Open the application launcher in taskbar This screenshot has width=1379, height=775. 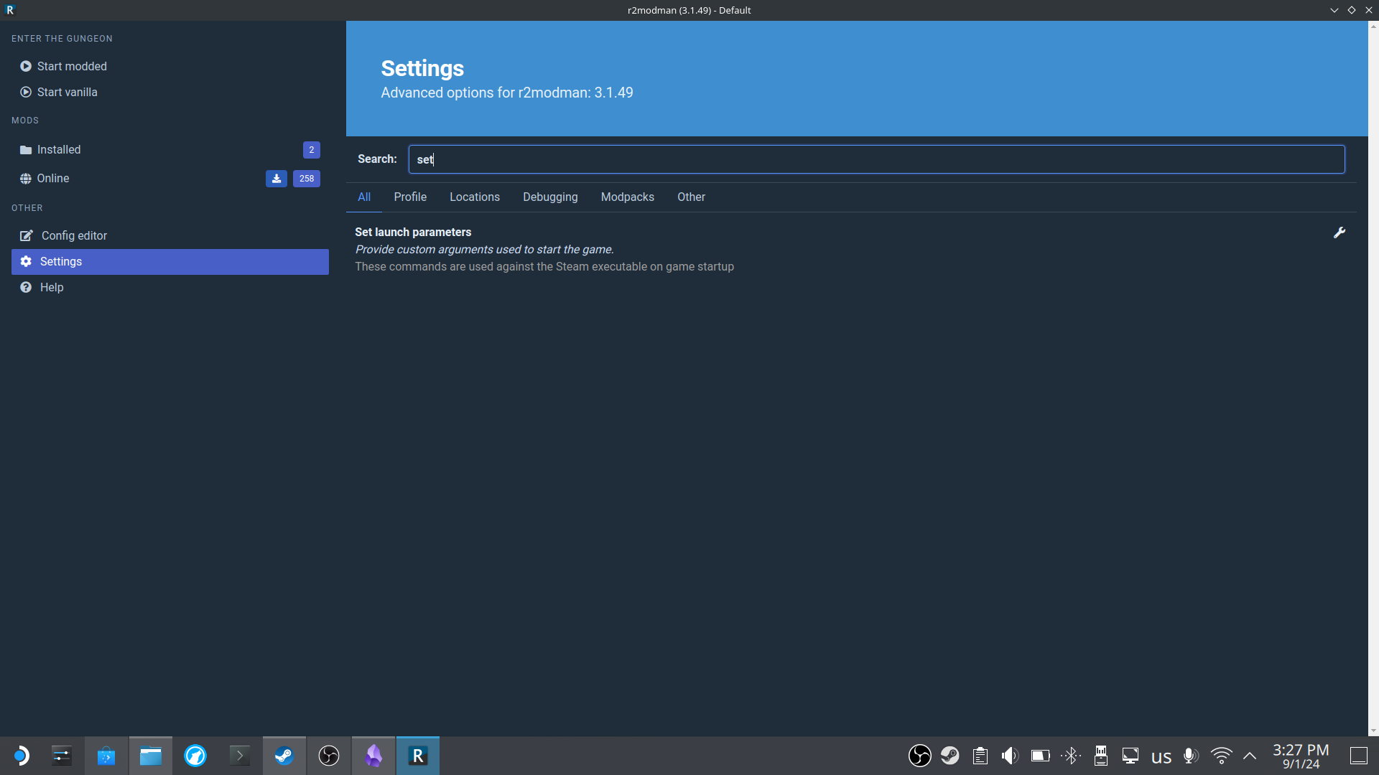click(21, 756)
